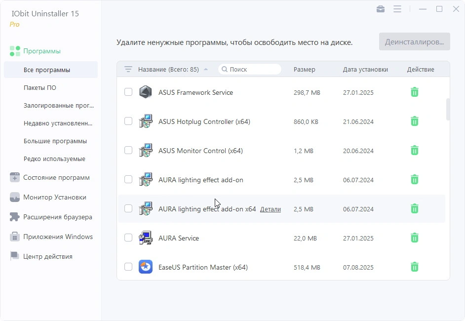The height and width of the screenshot is (321, 465).
Task: Open Детали link for AURA add-on x64
Action: (x=270, y=209)
